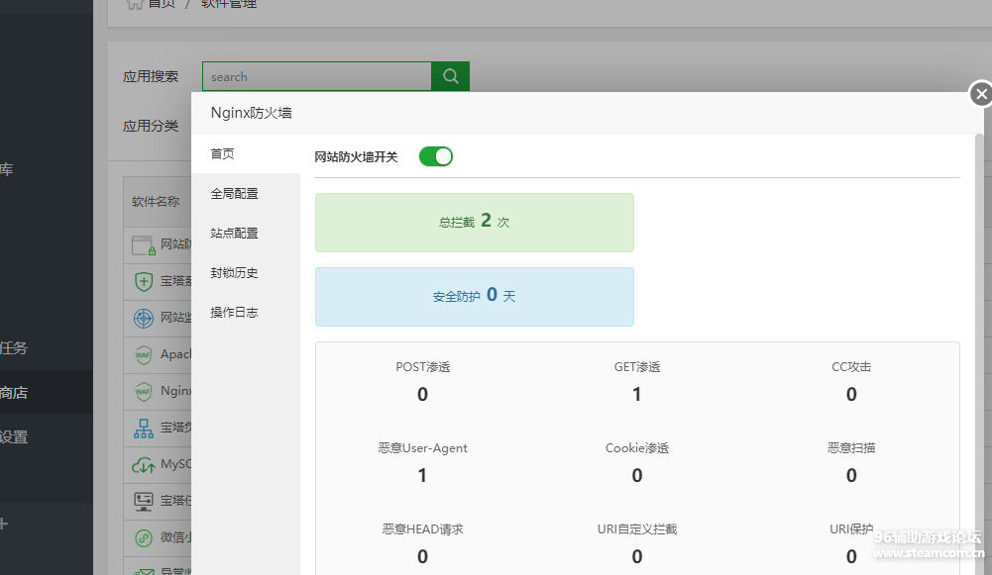This screenshot has height=575, width=992.
Task: View the 操作日志 tab
Action: 234,313
